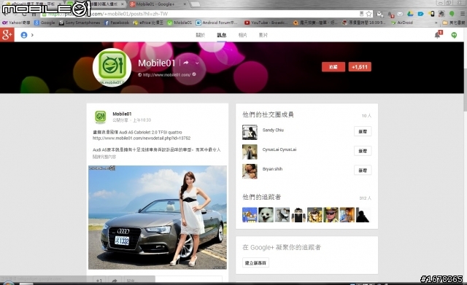Switch to the 訊息 tab

(222, 35)
